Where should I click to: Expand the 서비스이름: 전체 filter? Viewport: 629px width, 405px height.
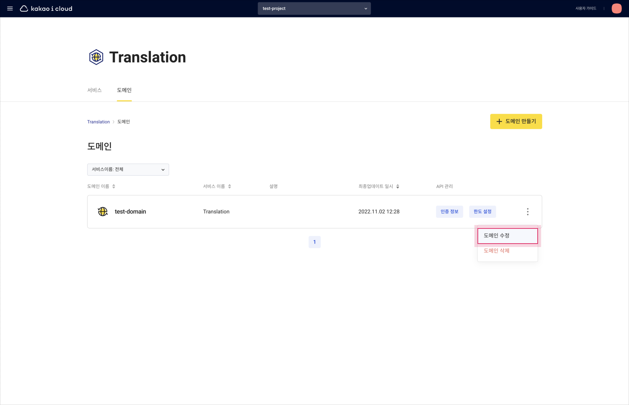128,169
